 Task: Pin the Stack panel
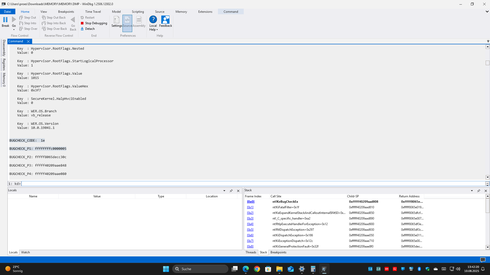click(479, 191)
